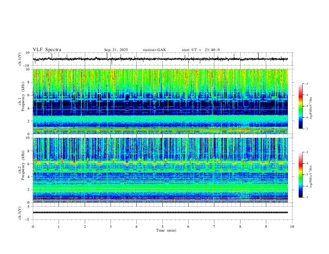Click the time axis tick label '5'
This screenshot has height=254, width=329.
point(162,227)
